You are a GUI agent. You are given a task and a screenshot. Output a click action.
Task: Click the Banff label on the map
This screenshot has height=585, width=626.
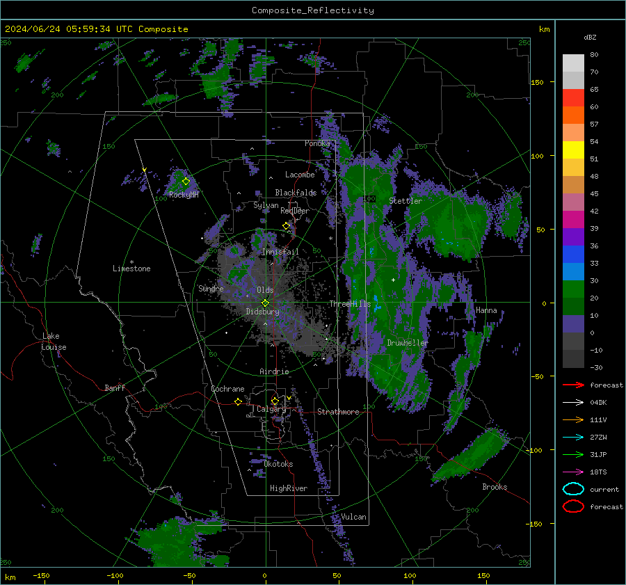(x=115, y=388)
